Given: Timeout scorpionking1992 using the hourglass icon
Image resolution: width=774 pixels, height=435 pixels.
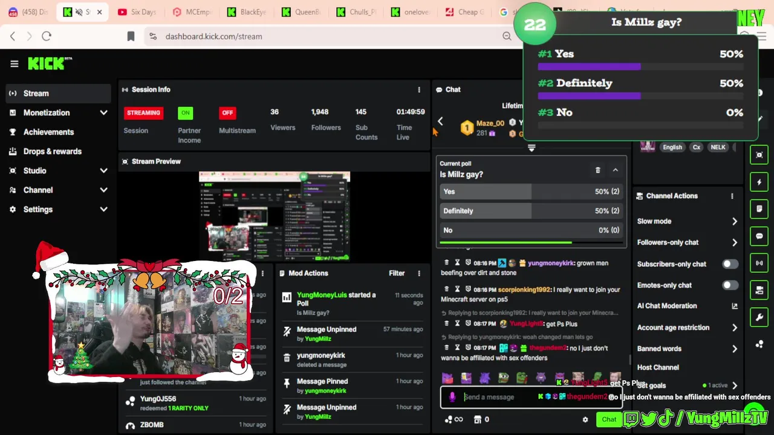Looking at the screenshot, I should click(x=457, y=289).
